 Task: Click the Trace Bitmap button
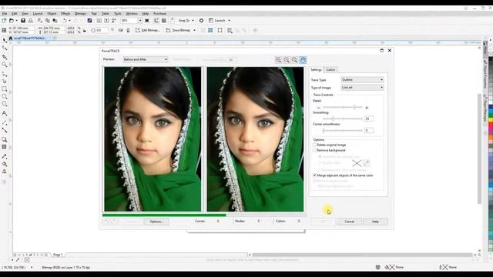tap(178, 31)
